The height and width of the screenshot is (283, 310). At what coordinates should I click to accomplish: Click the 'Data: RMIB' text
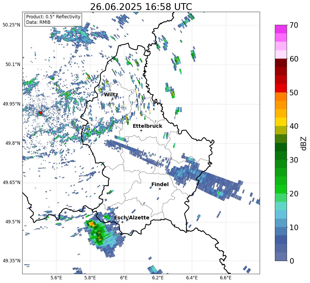point(38,22)
